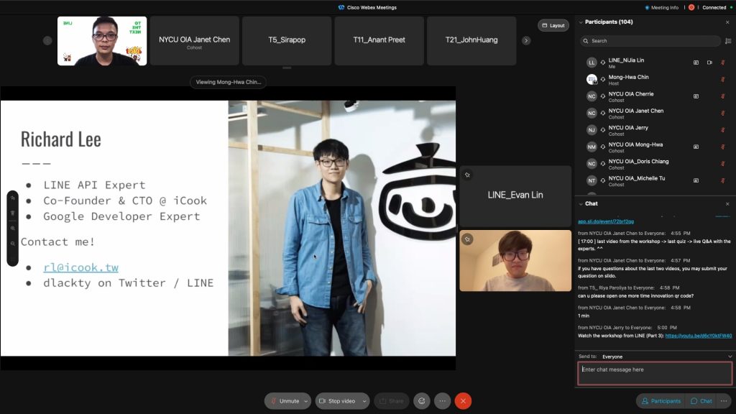Image resolution: width=736 pixels, height=414 pixels.
Task: Stop video camera
Action: [x=337, y=401]
